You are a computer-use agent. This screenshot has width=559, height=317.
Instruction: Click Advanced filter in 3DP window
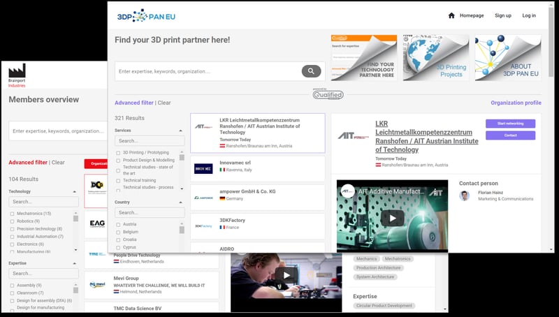(x=134, y=103)
